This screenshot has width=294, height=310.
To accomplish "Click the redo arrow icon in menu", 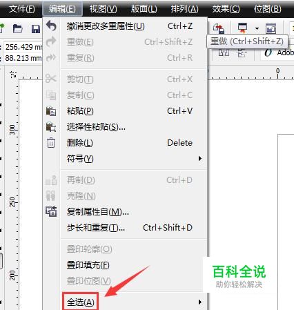I will [x=51, y=41].
